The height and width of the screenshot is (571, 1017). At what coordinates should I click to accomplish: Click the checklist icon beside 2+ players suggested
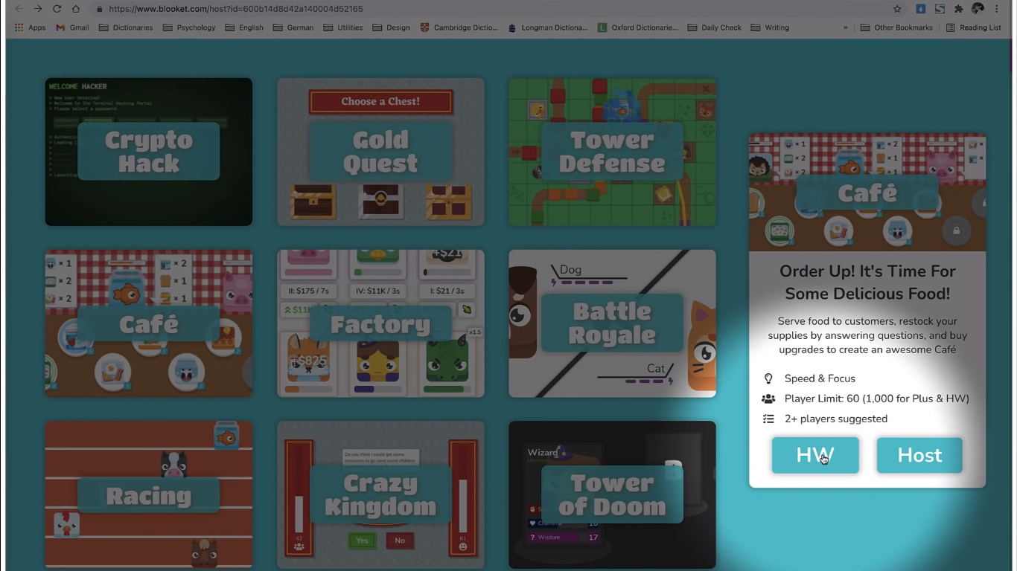click(x=768, y=419)
